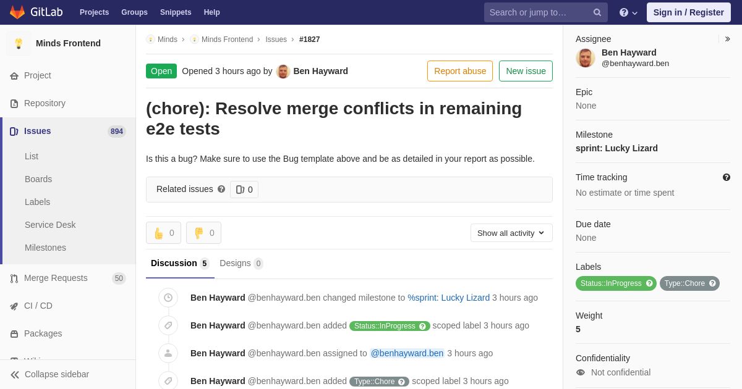742x389 pixels.
Task: Click the Search or jump to field
Action: [537, 12]
